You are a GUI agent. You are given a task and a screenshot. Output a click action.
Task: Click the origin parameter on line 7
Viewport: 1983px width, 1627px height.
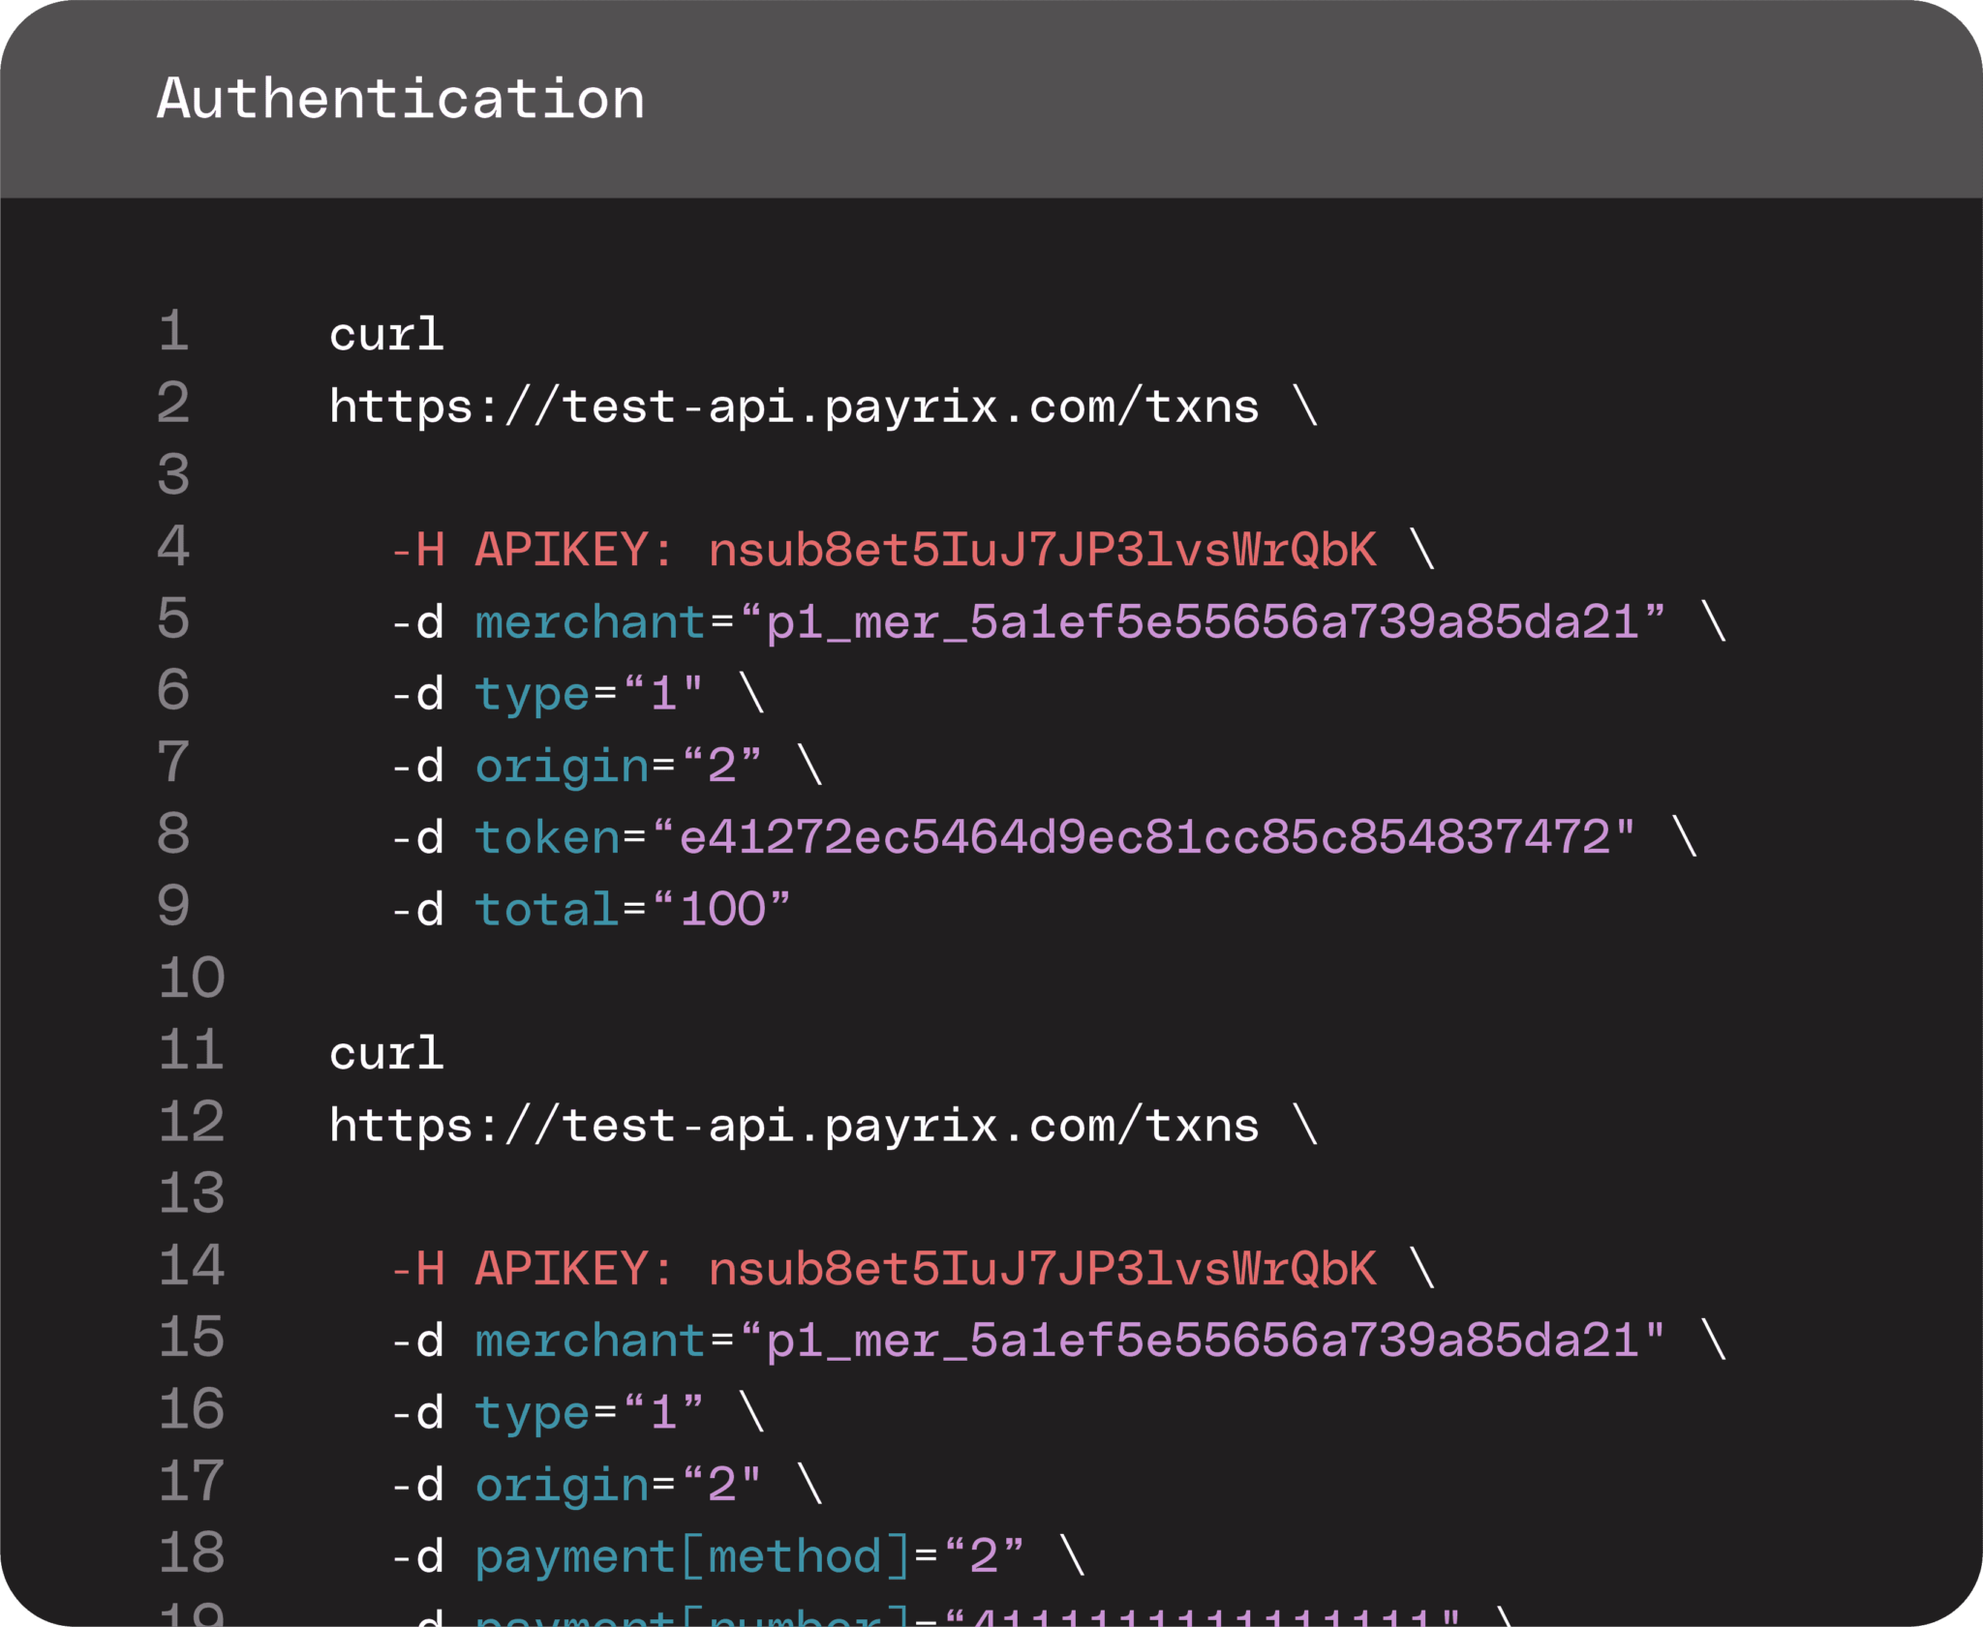[x=562, y=766]
